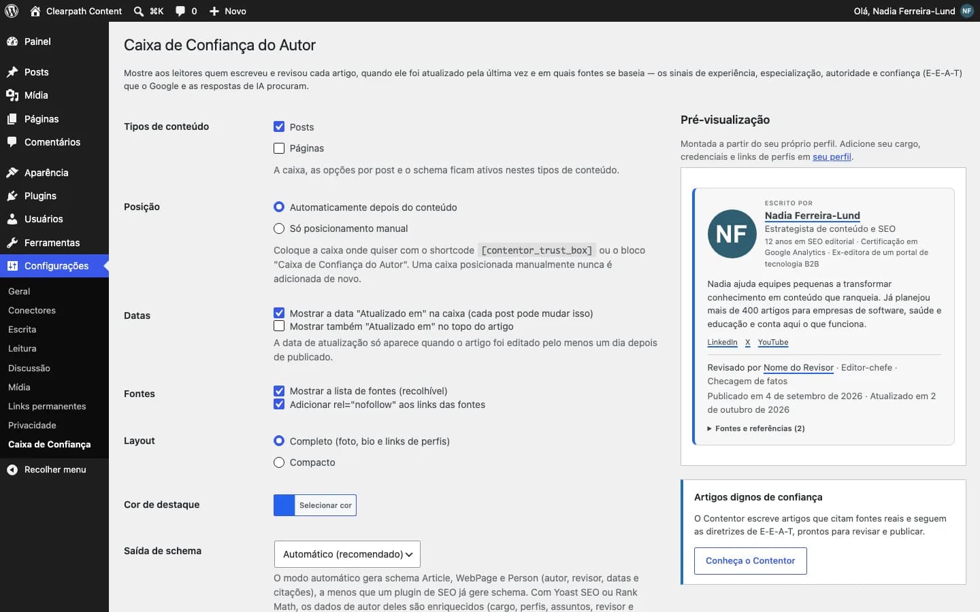Click the Conheça o Contentor button
The width and height of the screenshot is (980, 612).
point(751,561)
